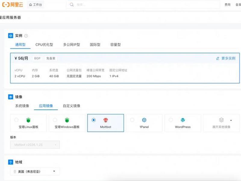Switch to the 多公网IP型 tab
Screen dimensions: 241x181
(71, 45)
